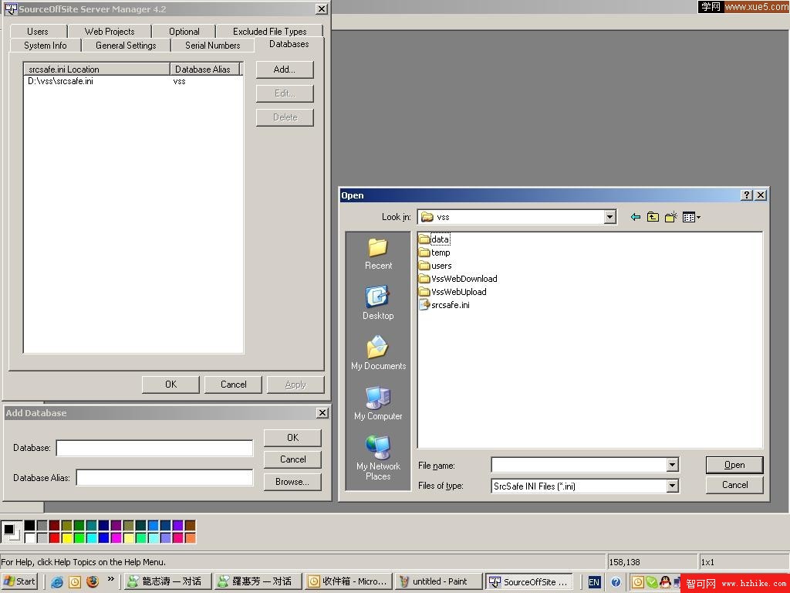Select the data folder
This screenshot has width=790, height=593.
click(x=434, y=239)
